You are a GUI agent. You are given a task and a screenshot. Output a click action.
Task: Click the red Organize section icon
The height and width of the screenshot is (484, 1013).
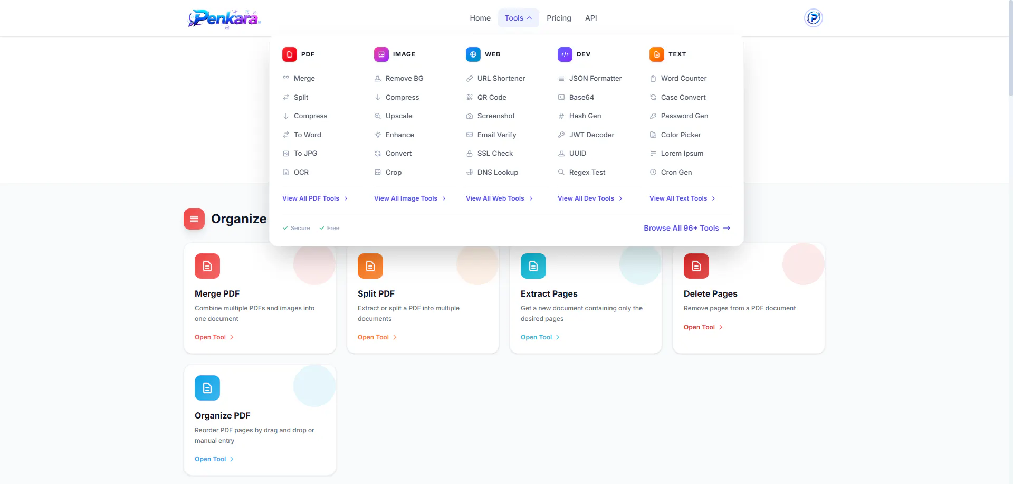click(x=194, y=219)
